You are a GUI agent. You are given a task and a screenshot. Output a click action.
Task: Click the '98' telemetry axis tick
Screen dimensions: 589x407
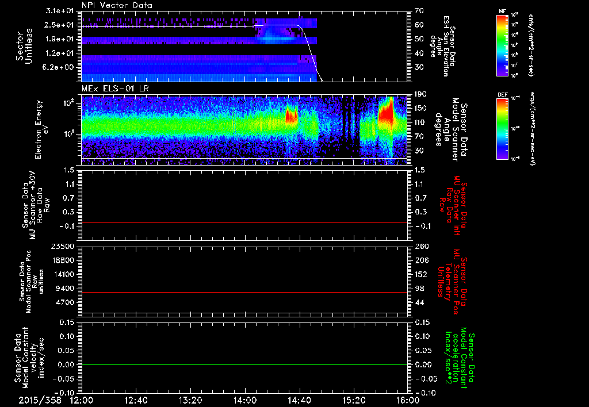click(419, 289)
